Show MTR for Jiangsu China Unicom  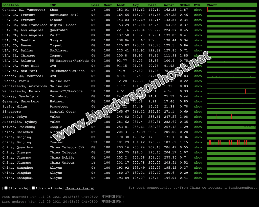[198, 163]
